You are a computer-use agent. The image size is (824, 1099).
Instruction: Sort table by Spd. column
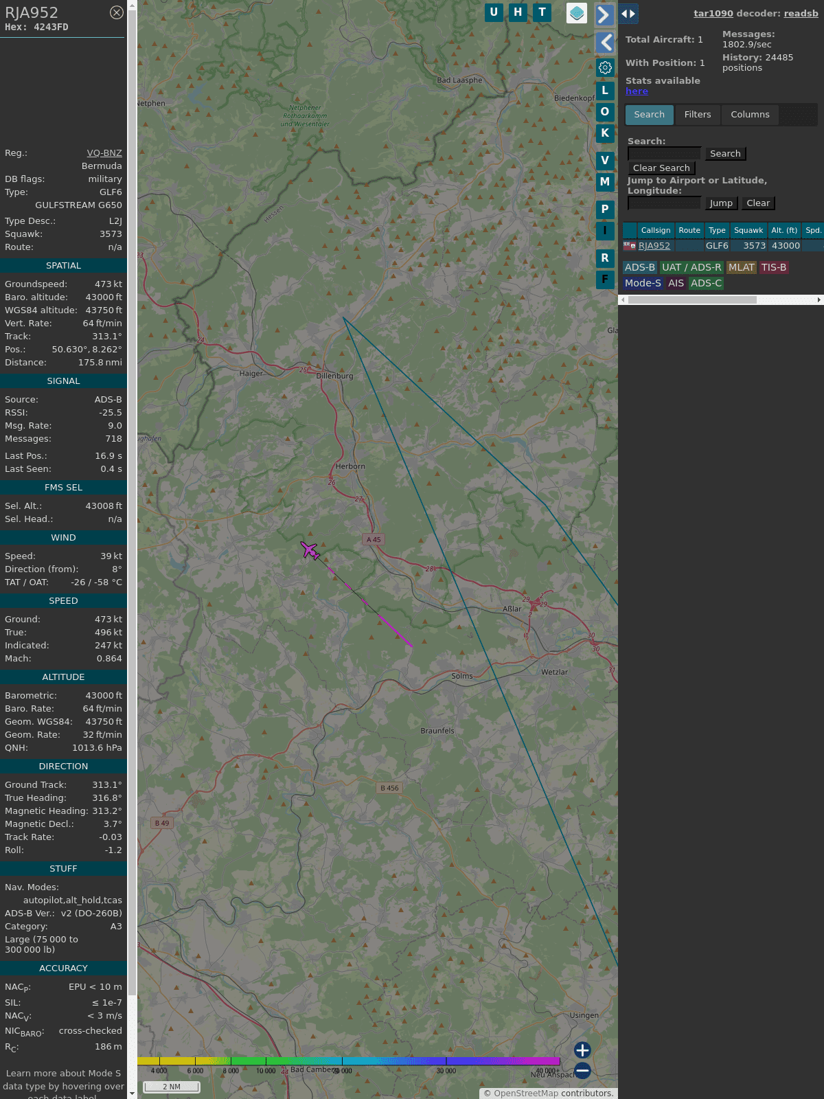[813, 230]
